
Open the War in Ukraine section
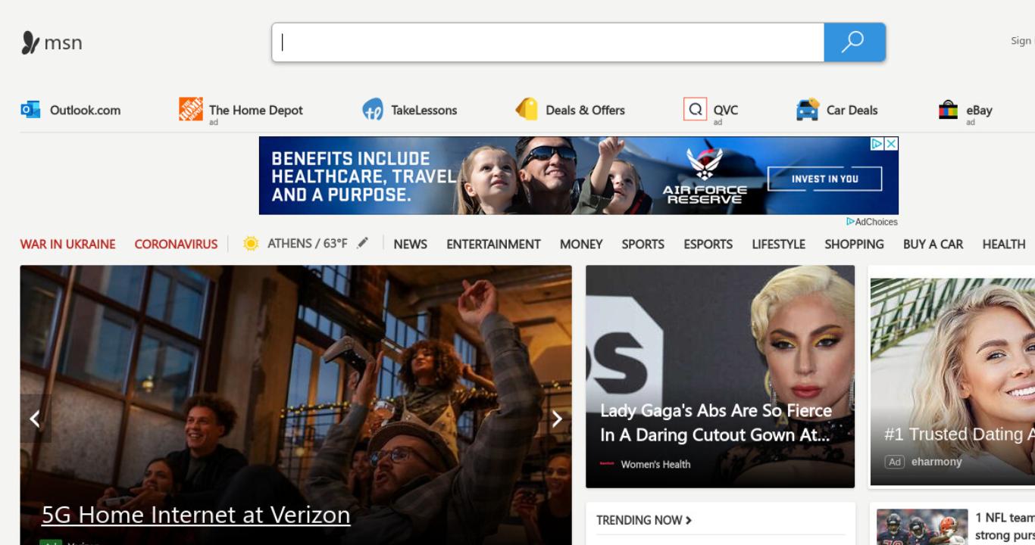pos(67,244)
